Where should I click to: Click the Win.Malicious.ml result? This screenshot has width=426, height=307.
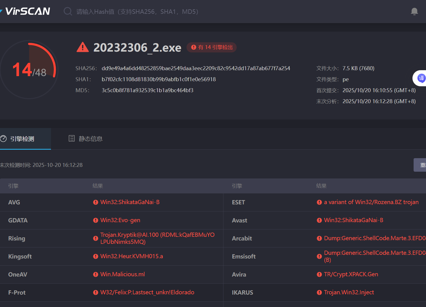pos(123,274)
